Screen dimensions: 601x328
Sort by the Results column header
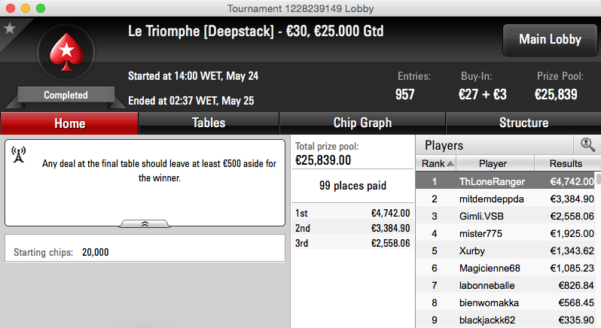tap(566, 163)
